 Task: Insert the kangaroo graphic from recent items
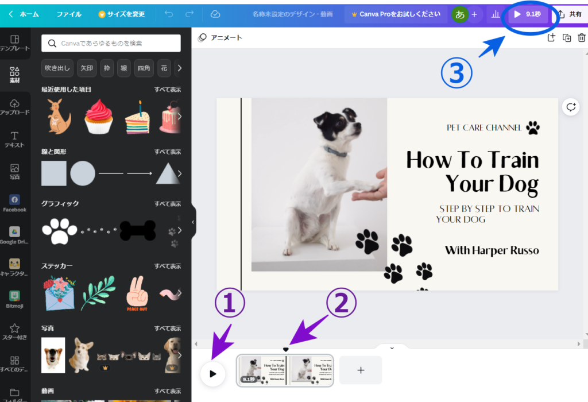click(59, 117)
